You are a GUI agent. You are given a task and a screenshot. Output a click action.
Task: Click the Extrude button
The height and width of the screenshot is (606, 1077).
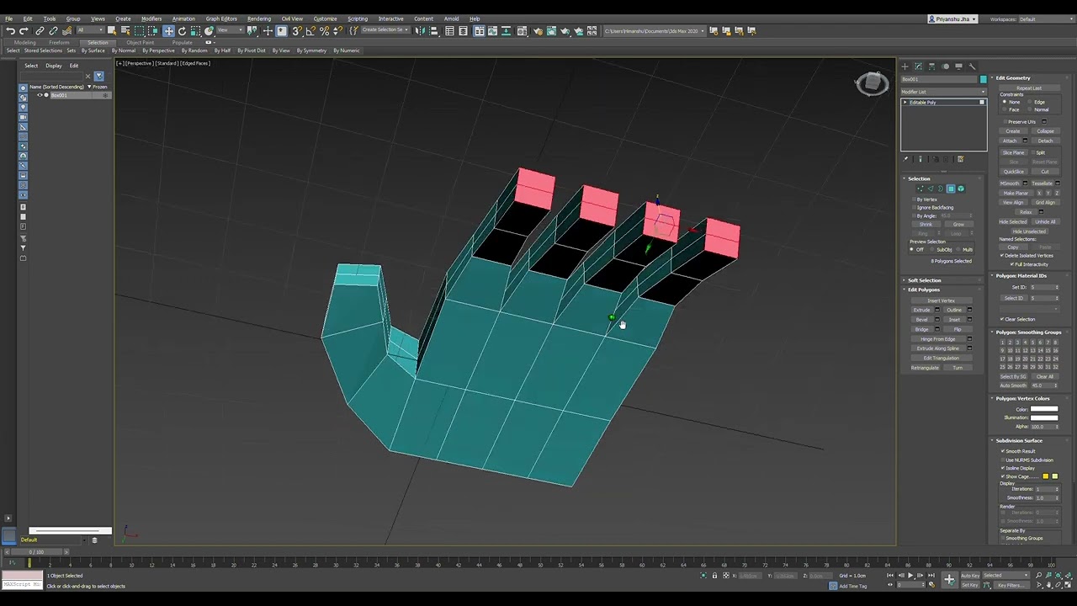(x=922, y=310)
